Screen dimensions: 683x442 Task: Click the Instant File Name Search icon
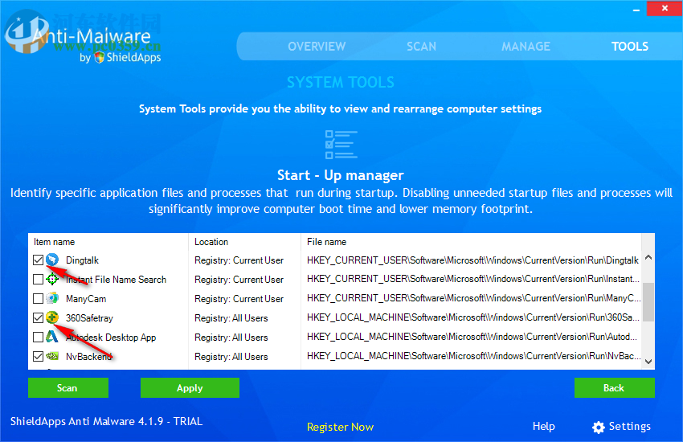tap(52, 279)
